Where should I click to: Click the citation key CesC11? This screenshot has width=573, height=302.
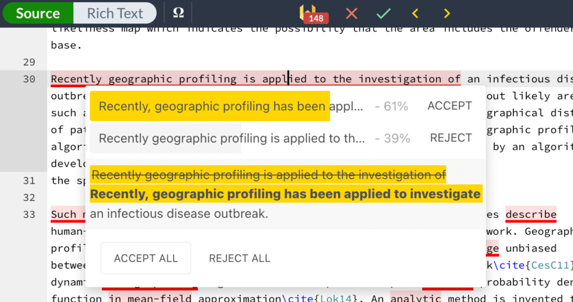[x=550, y=265]
